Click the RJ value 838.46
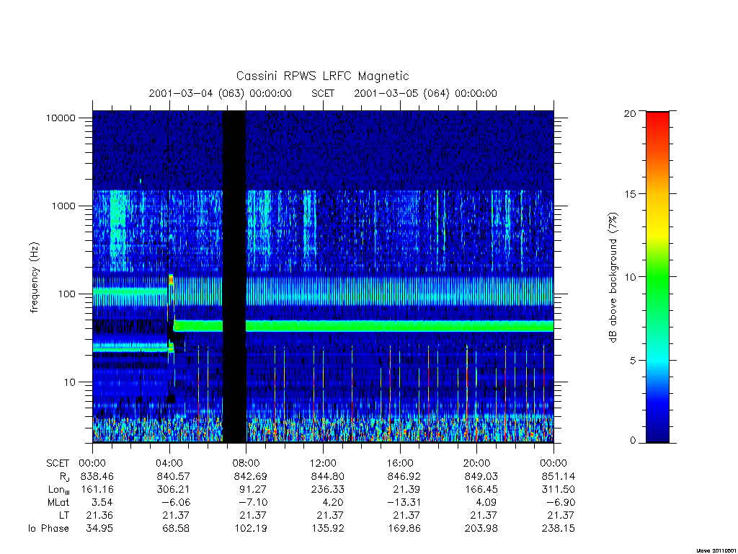Viewport: 738px width, 554px height. click(97, 476)
